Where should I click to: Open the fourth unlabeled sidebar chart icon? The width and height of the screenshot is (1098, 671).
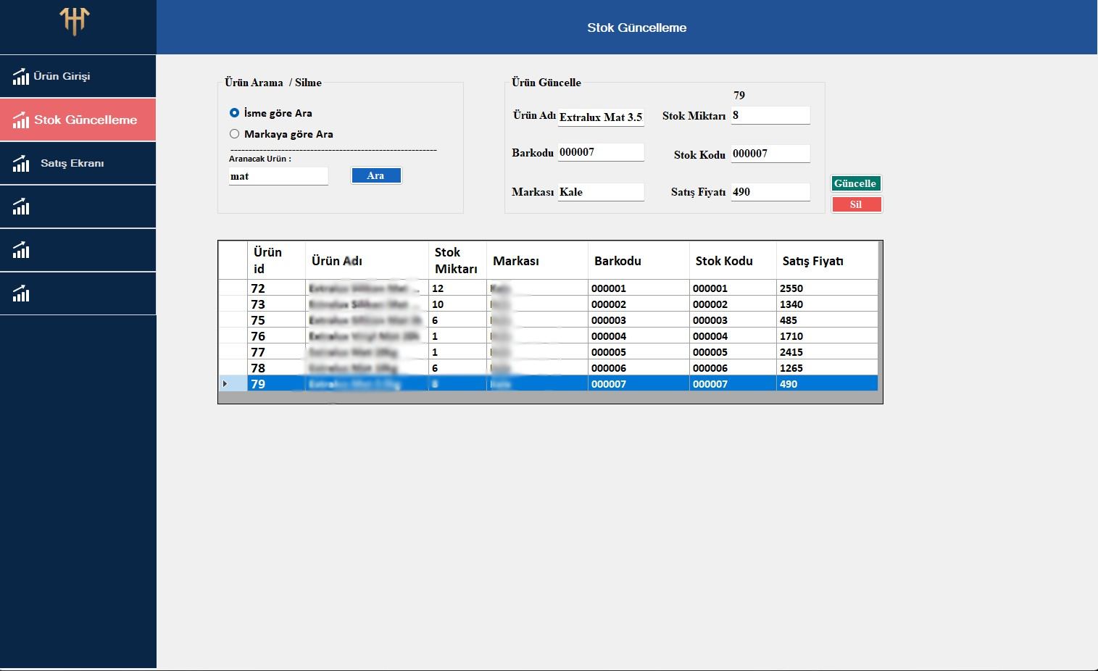tap(21, 207)
